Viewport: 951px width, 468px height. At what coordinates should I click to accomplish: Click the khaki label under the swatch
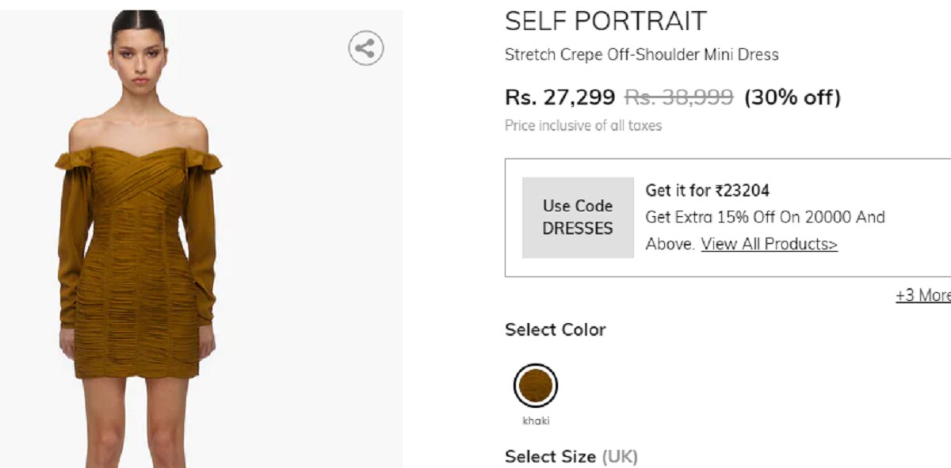pyautogui.click(x=536, y=420)
